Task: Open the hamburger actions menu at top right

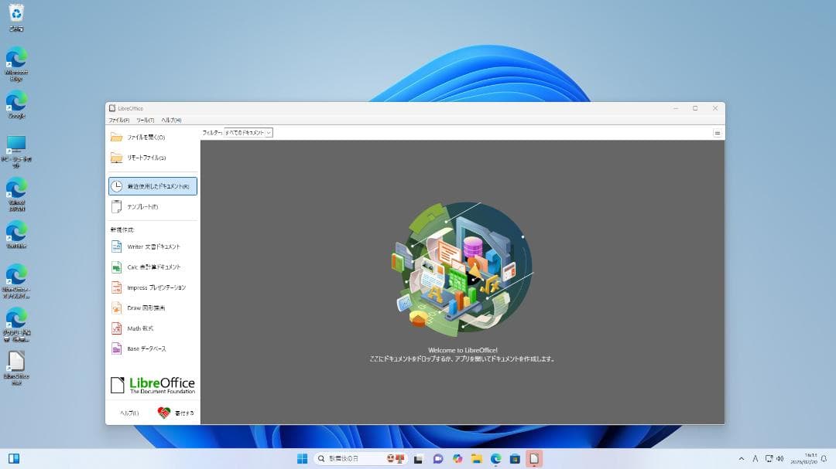Action: pyautogui.click(x=717, y=133)
